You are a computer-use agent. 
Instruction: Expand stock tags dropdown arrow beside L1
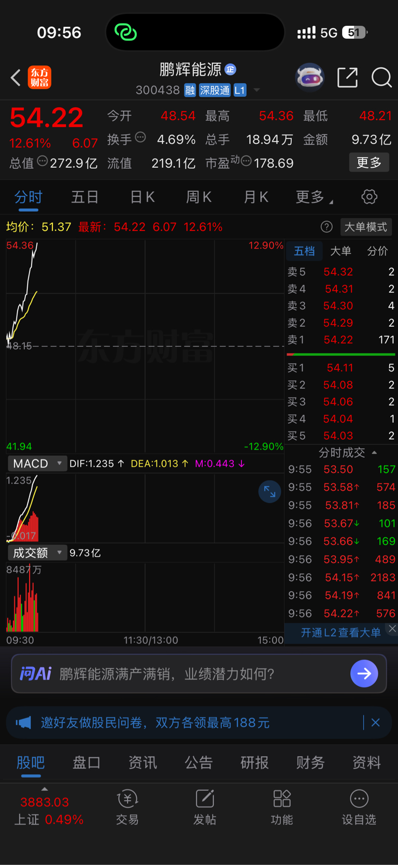click(x=257, y=91)
